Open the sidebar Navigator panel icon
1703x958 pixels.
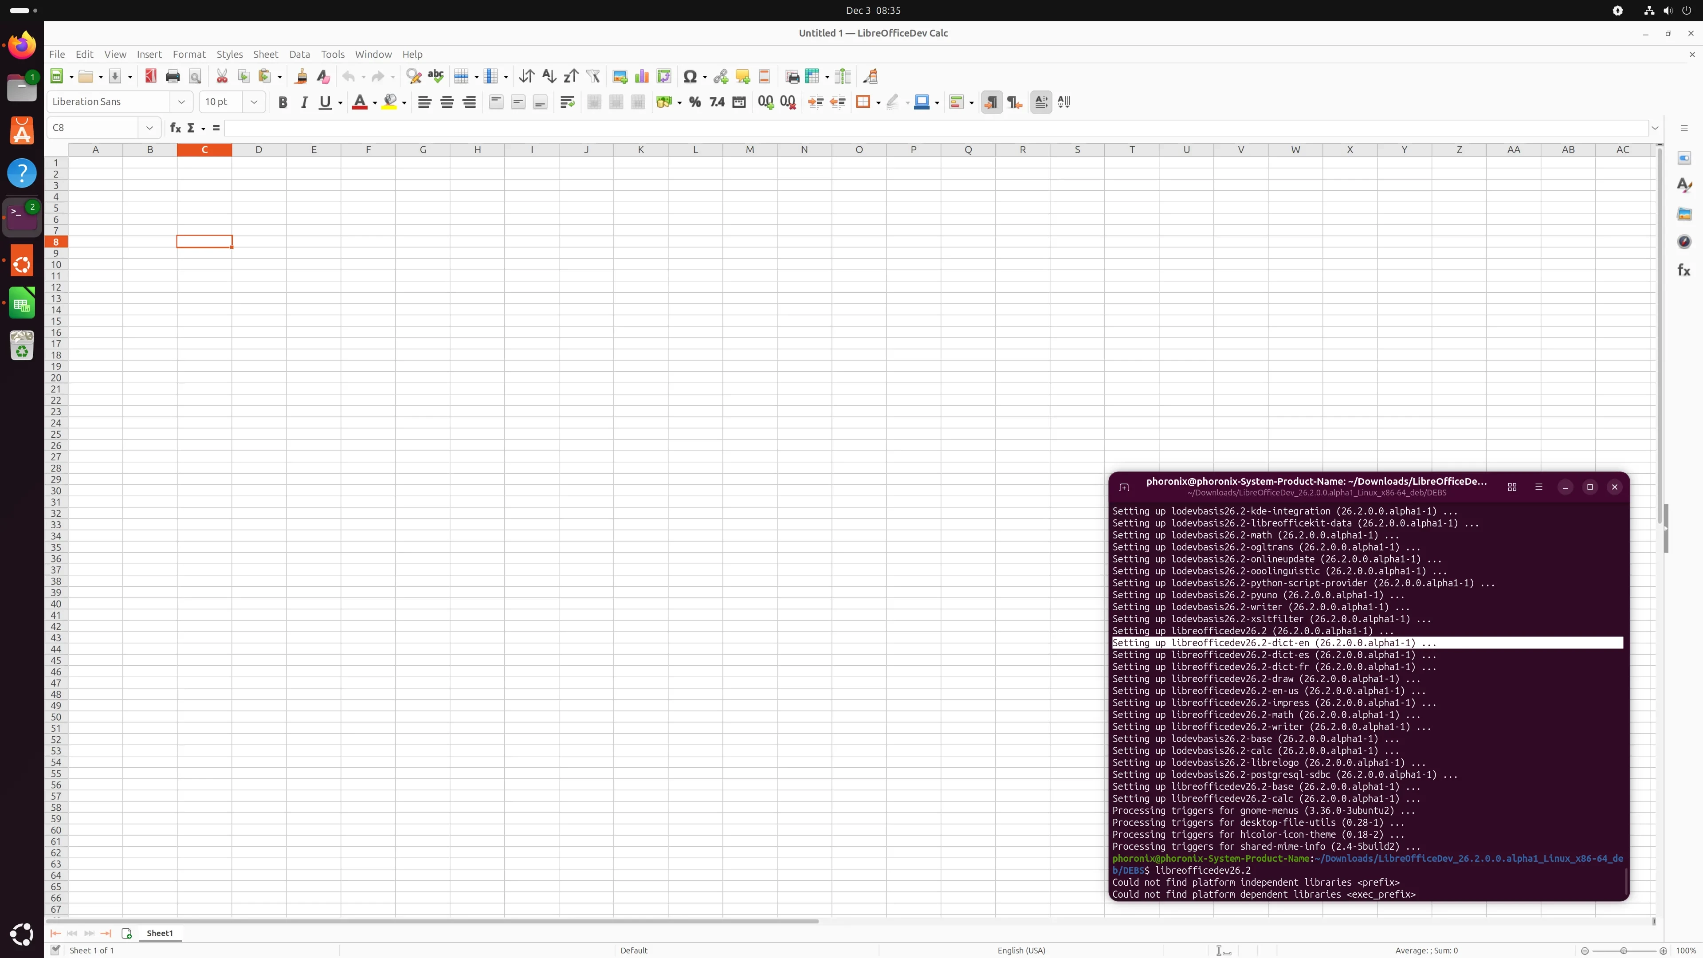click(x=1684, y=242)
